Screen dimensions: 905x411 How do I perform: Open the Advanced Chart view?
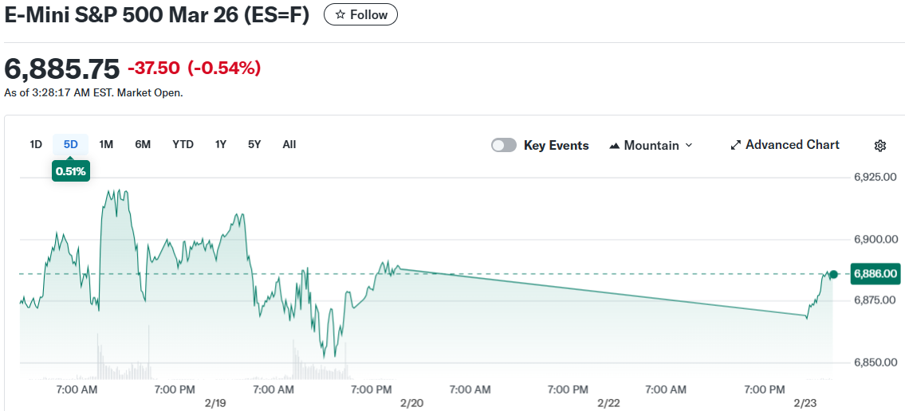pos(785,145)
